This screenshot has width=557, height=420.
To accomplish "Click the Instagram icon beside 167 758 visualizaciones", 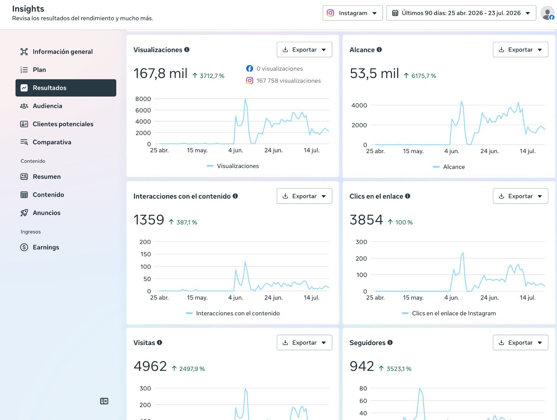I will coord(250,81).
